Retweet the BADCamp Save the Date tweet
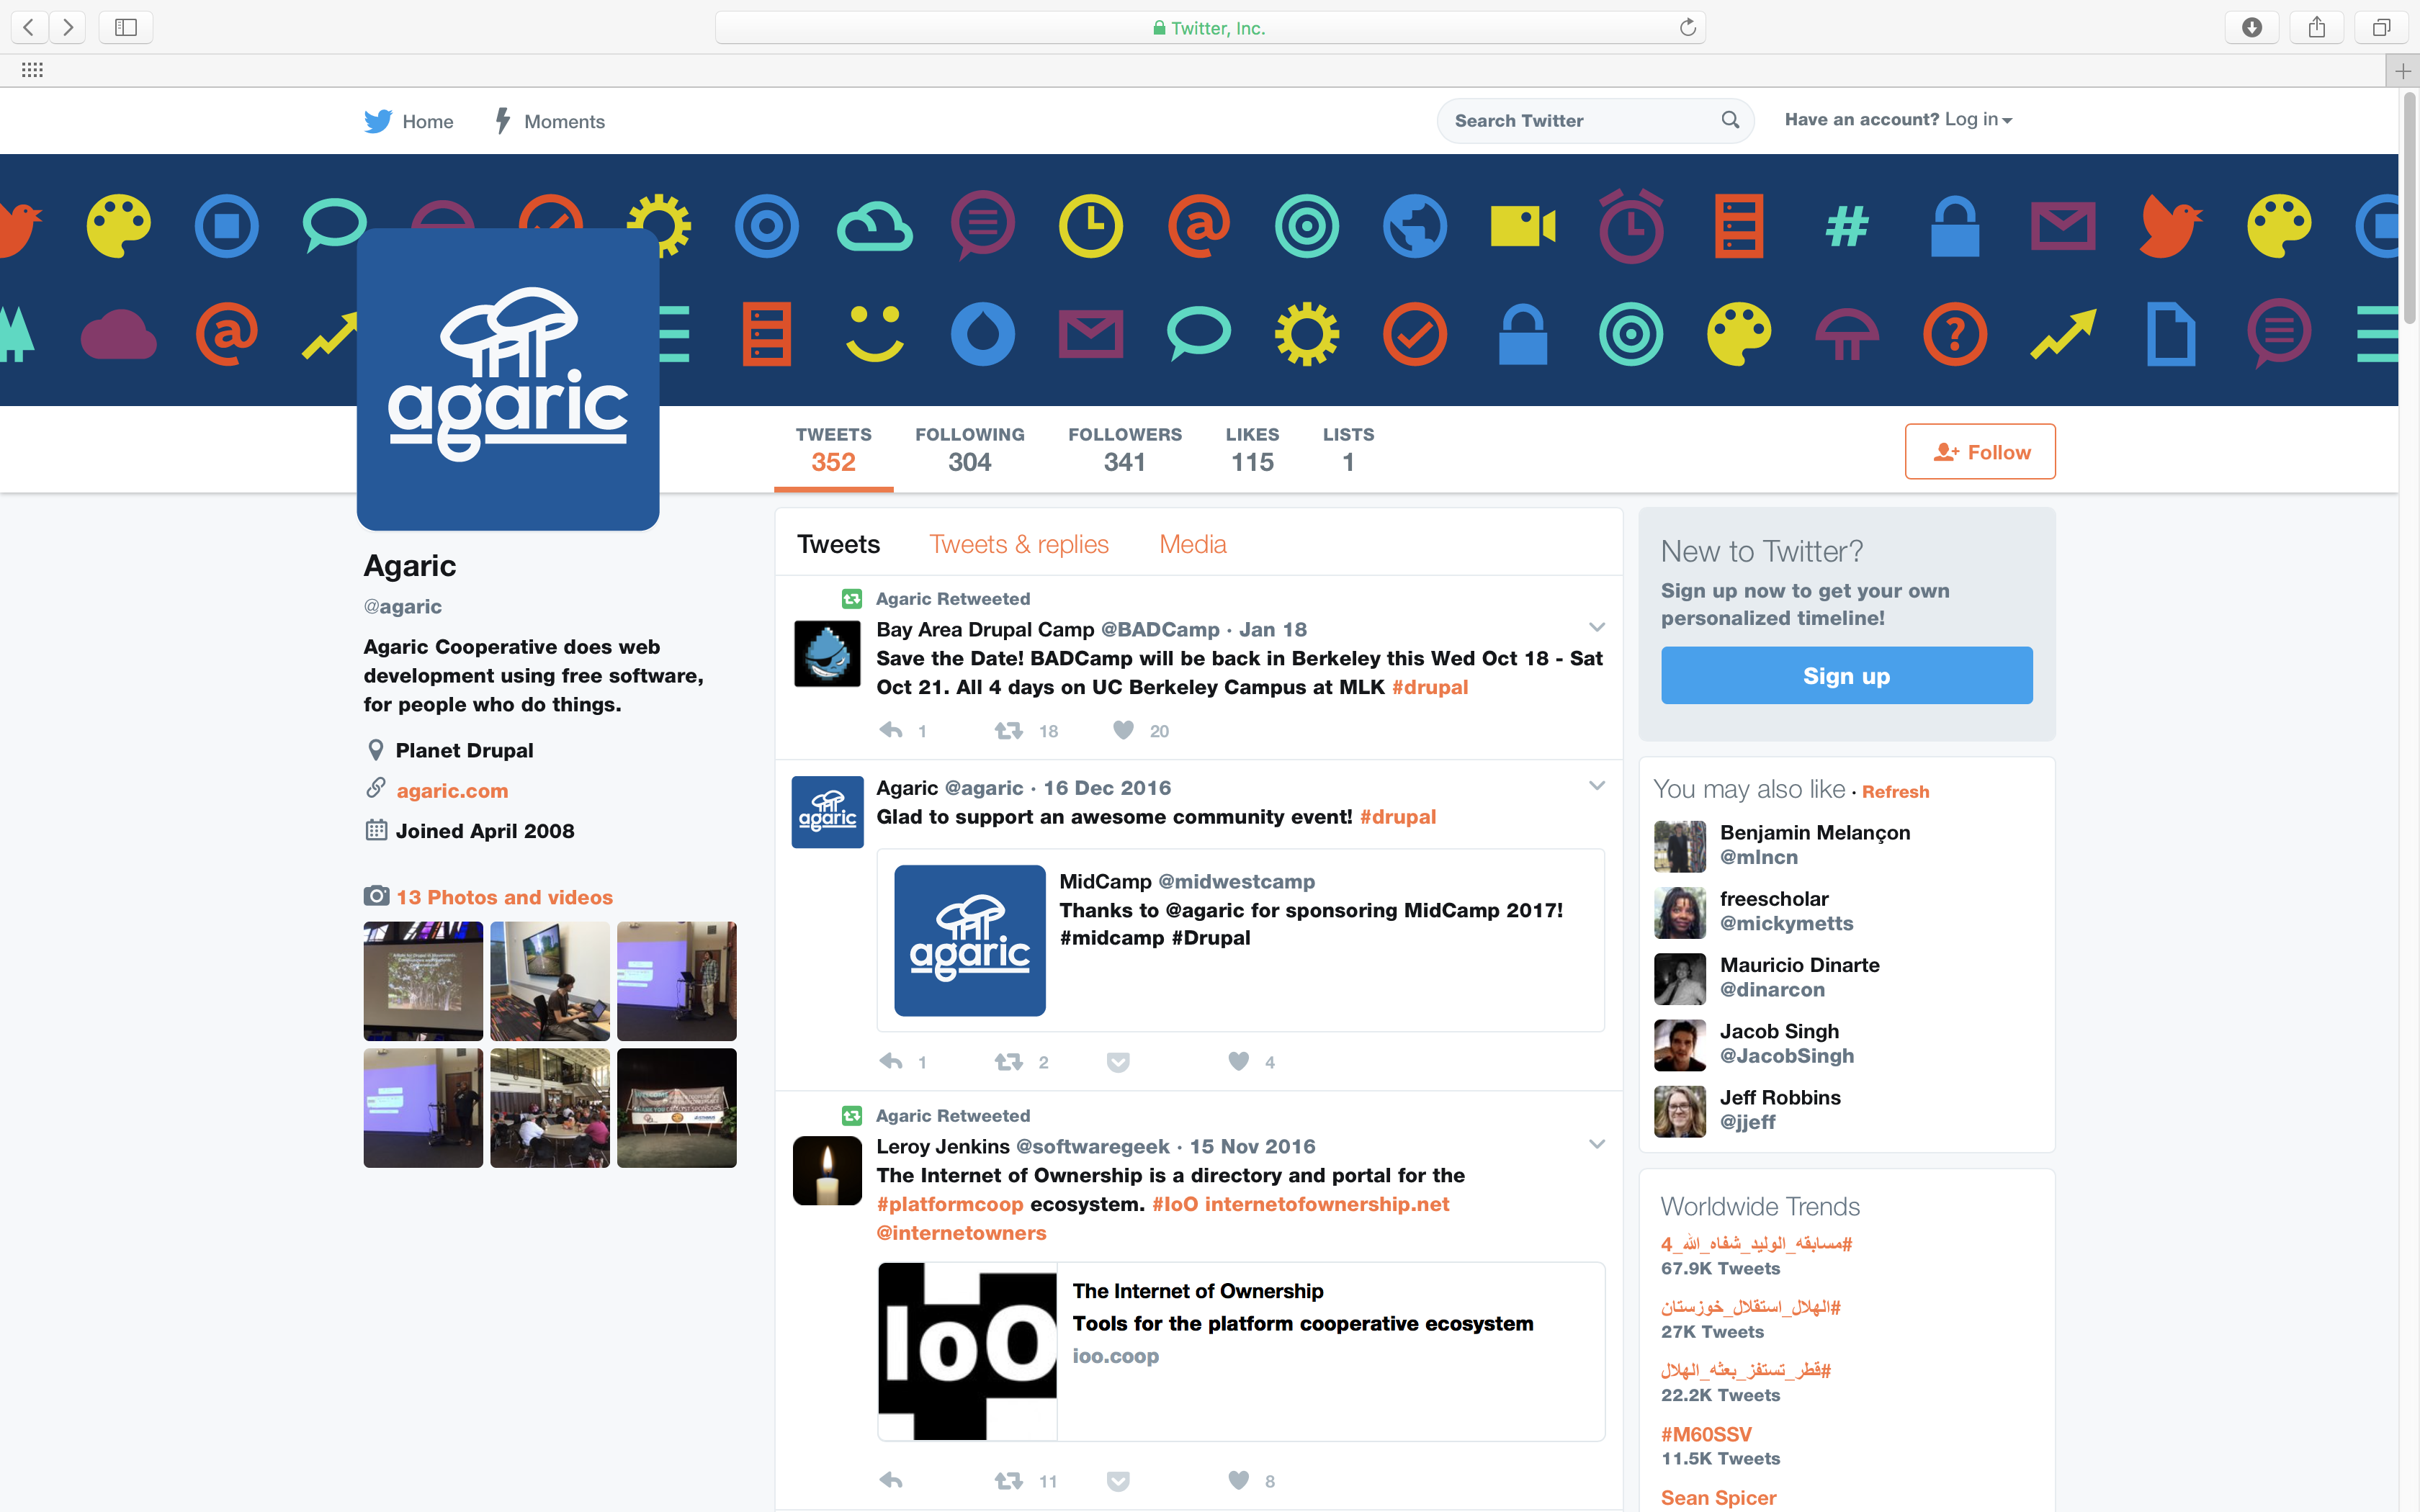The image size is (2420, 1512). pyautogui.click(x=1008, y=731)
